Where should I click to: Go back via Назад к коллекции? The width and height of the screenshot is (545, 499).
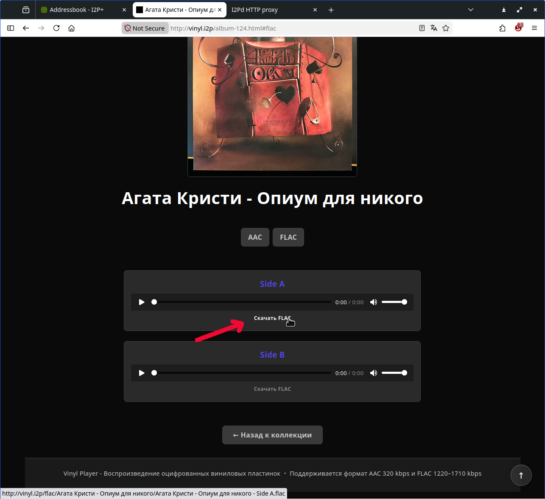click(x=272, y=435)
